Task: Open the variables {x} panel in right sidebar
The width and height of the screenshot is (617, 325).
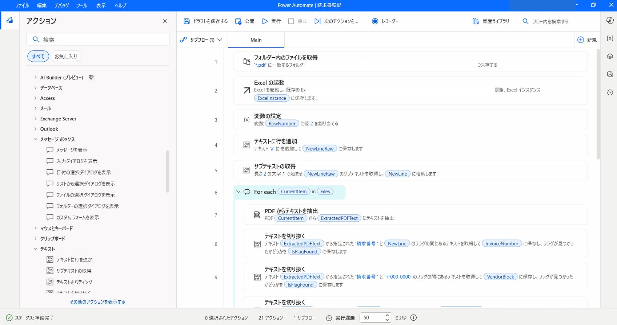Action: coord(610,38)
